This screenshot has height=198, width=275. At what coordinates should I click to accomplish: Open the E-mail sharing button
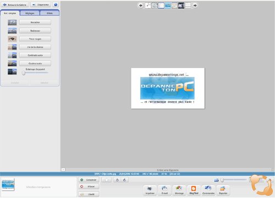coord(164,190)
